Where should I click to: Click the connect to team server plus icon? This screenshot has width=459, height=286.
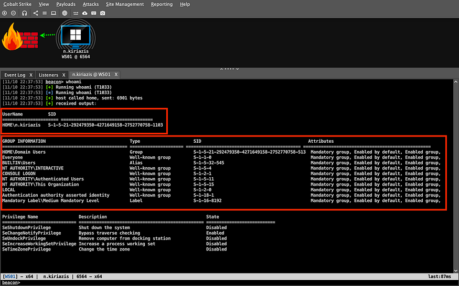point(4,13)
